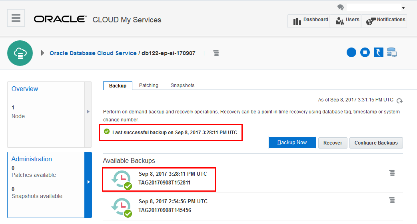This screenshot has width=417, height=224.
Task: Click the Configure Backups button
Action: point(376,143)
